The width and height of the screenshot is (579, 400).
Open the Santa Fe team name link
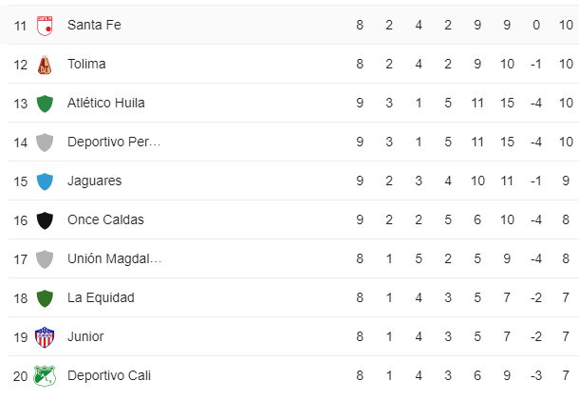coord(94,25)
